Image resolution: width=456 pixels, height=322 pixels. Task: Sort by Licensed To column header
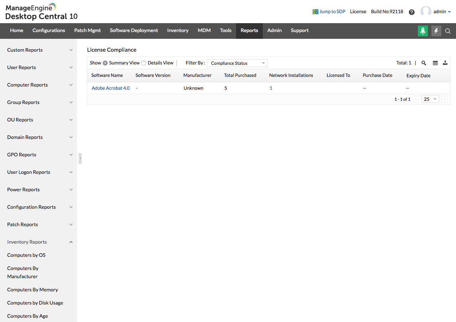point(338,76)
